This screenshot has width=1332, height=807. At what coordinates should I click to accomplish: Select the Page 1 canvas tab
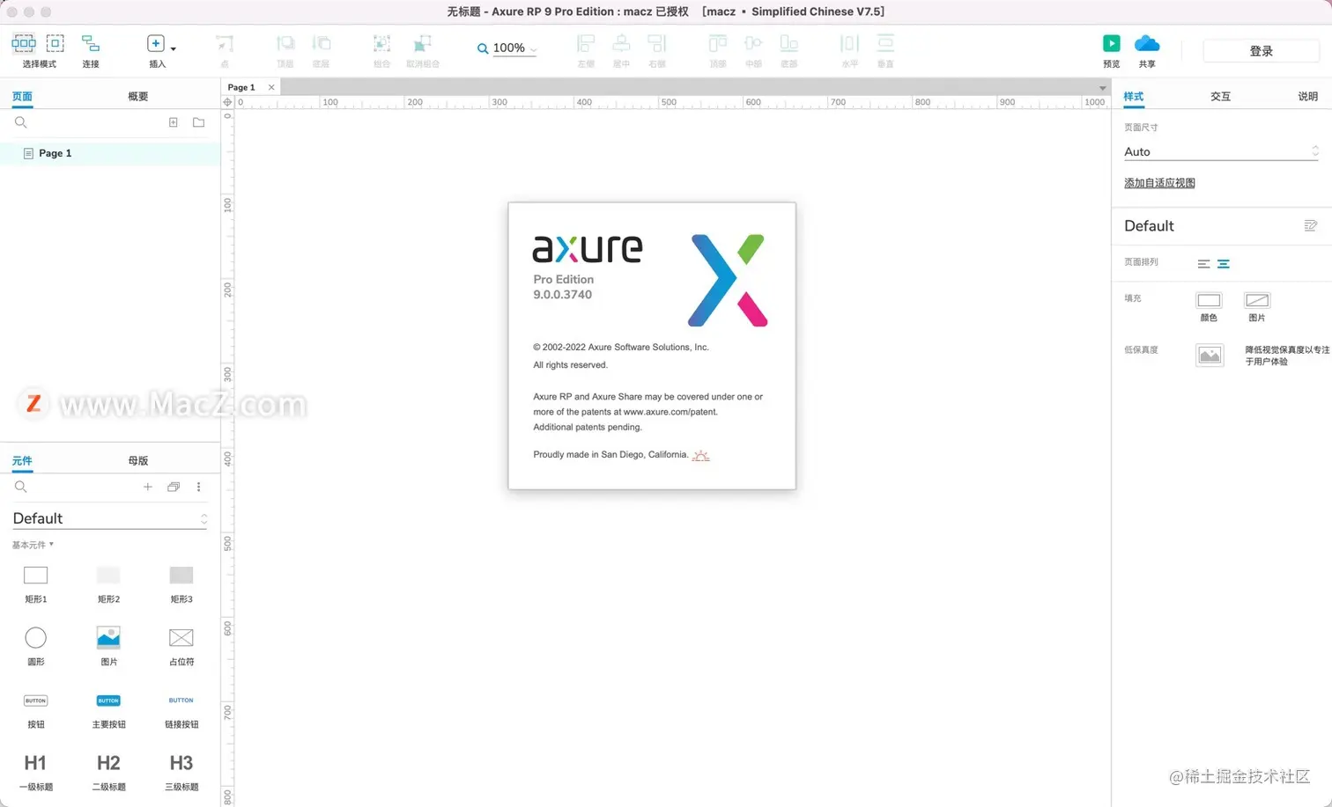click(x=241, y=87)
